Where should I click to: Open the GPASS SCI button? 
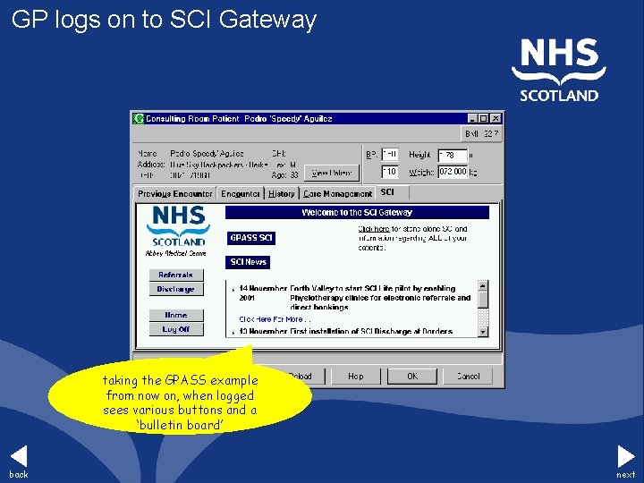pos(251,238)
